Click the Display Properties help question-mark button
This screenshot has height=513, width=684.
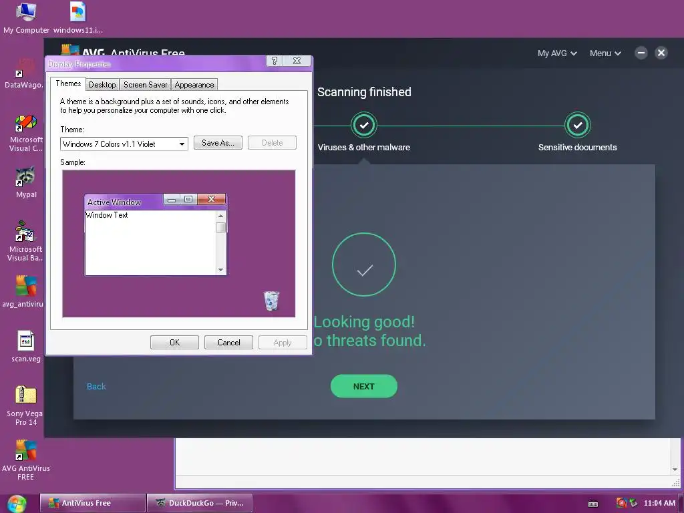(275, 61)
